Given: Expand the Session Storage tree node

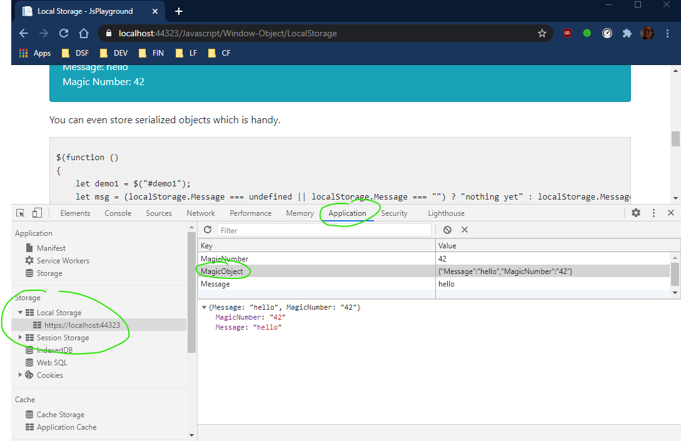Looking at the screenshot, I should point(20,338).
